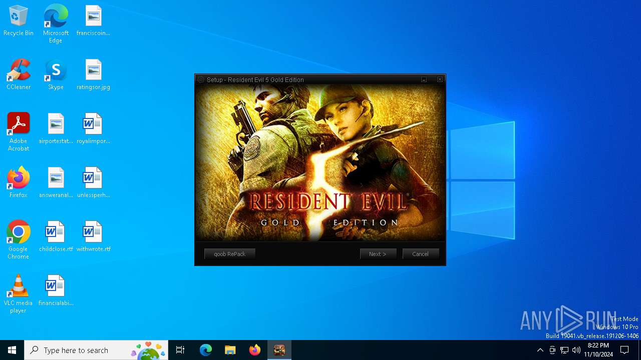Open the Recycle Bin desktop icon
Image resolution: width=641 pixels, height=360 pixels.
click(19, 21)
